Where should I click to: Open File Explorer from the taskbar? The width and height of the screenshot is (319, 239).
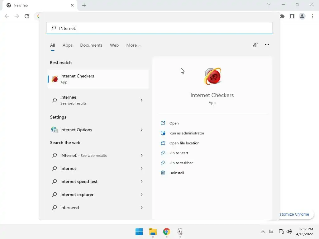[153, 232]
